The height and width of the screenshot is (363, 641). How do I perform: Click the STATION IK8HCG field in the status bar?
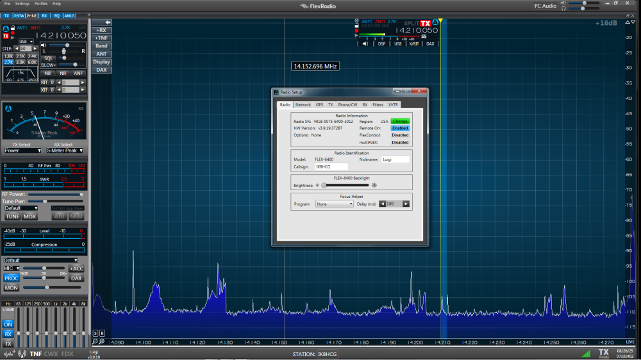[x=327, y=354]
